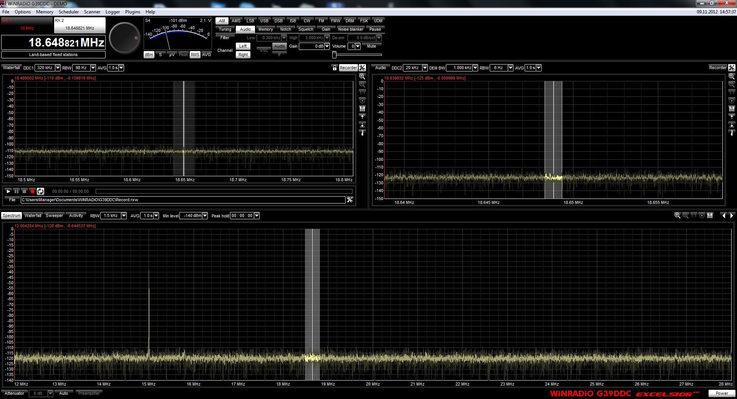The width and height of the screenshot is (737, 399).
Task: Enable AVG meter mode
Action: click(x=207, y=55)
